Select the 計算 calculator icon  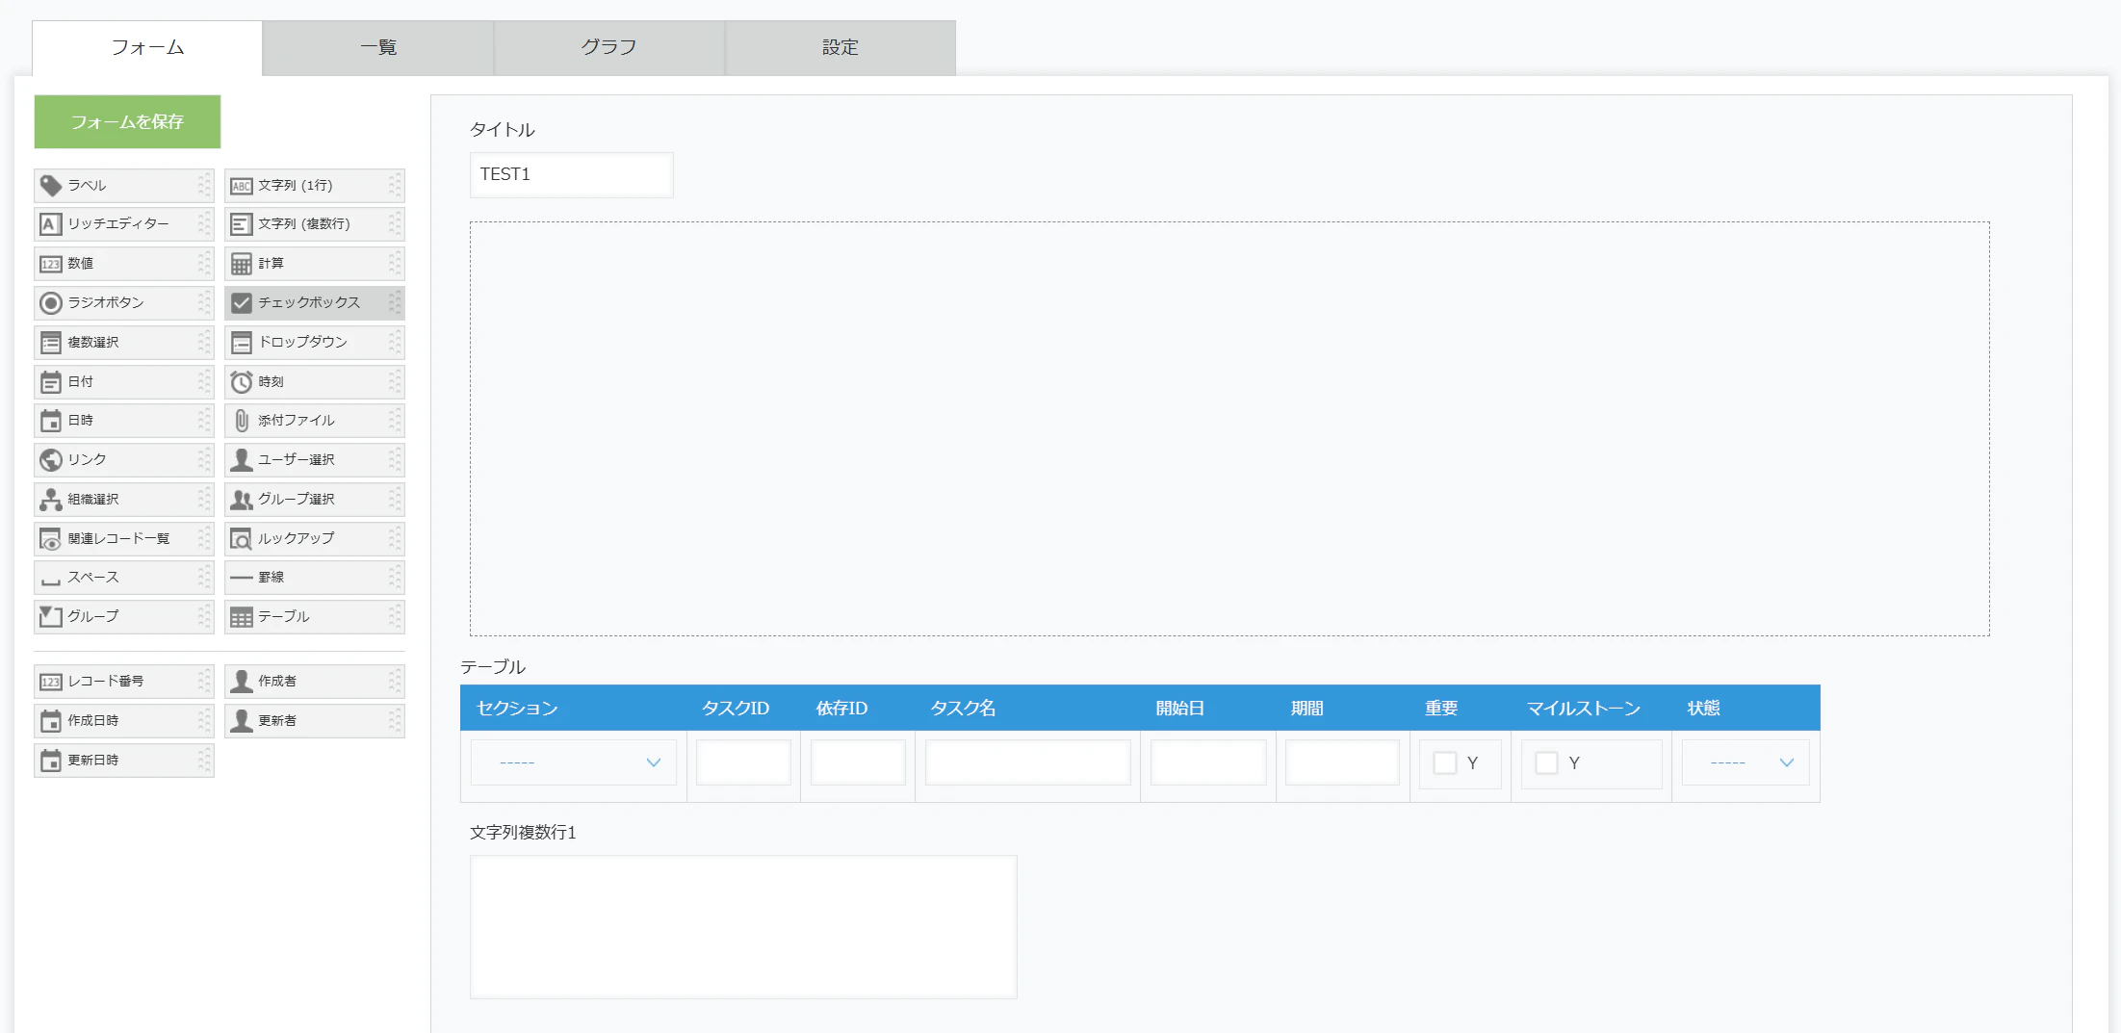[242, 264]
